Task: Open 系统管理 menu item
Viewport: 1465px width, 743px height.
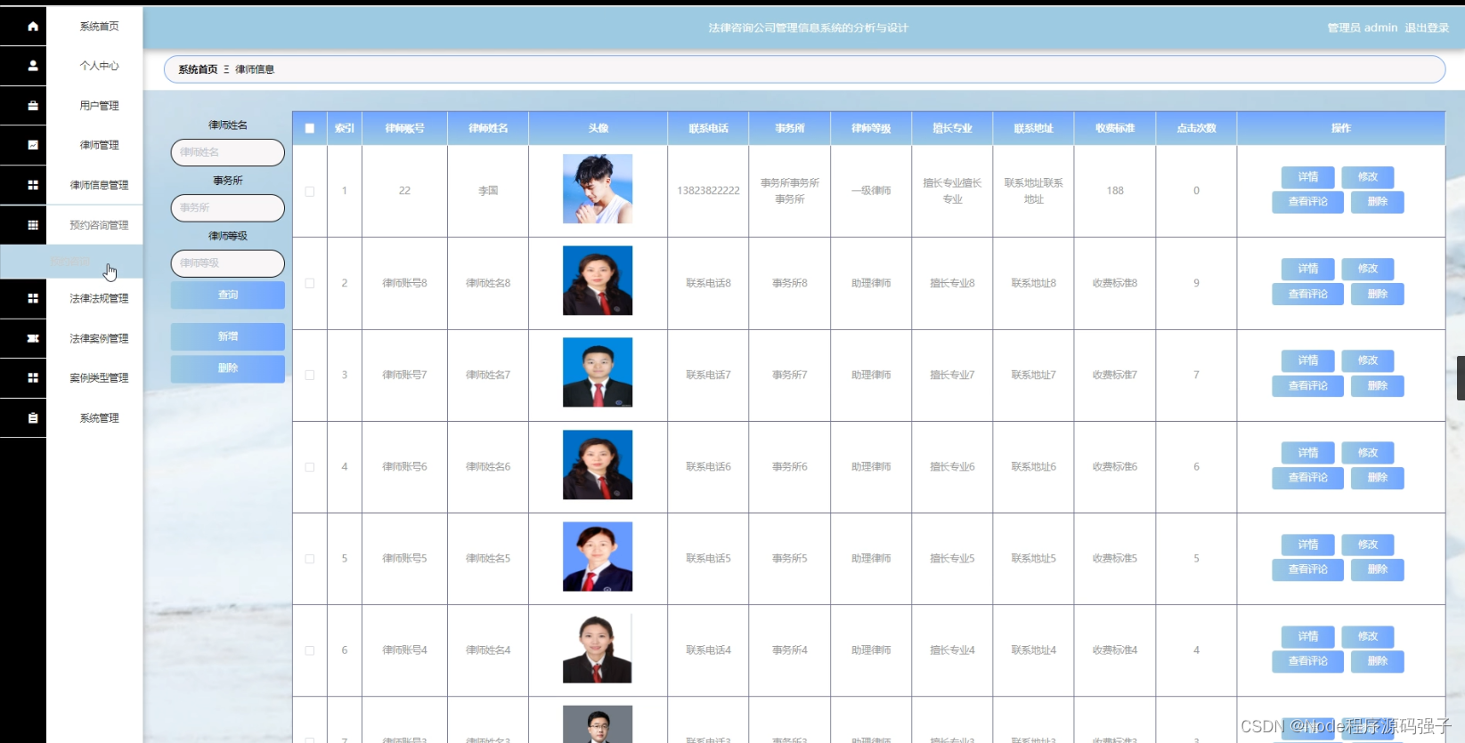Action: pyautogui.click(x=99, y=418)
